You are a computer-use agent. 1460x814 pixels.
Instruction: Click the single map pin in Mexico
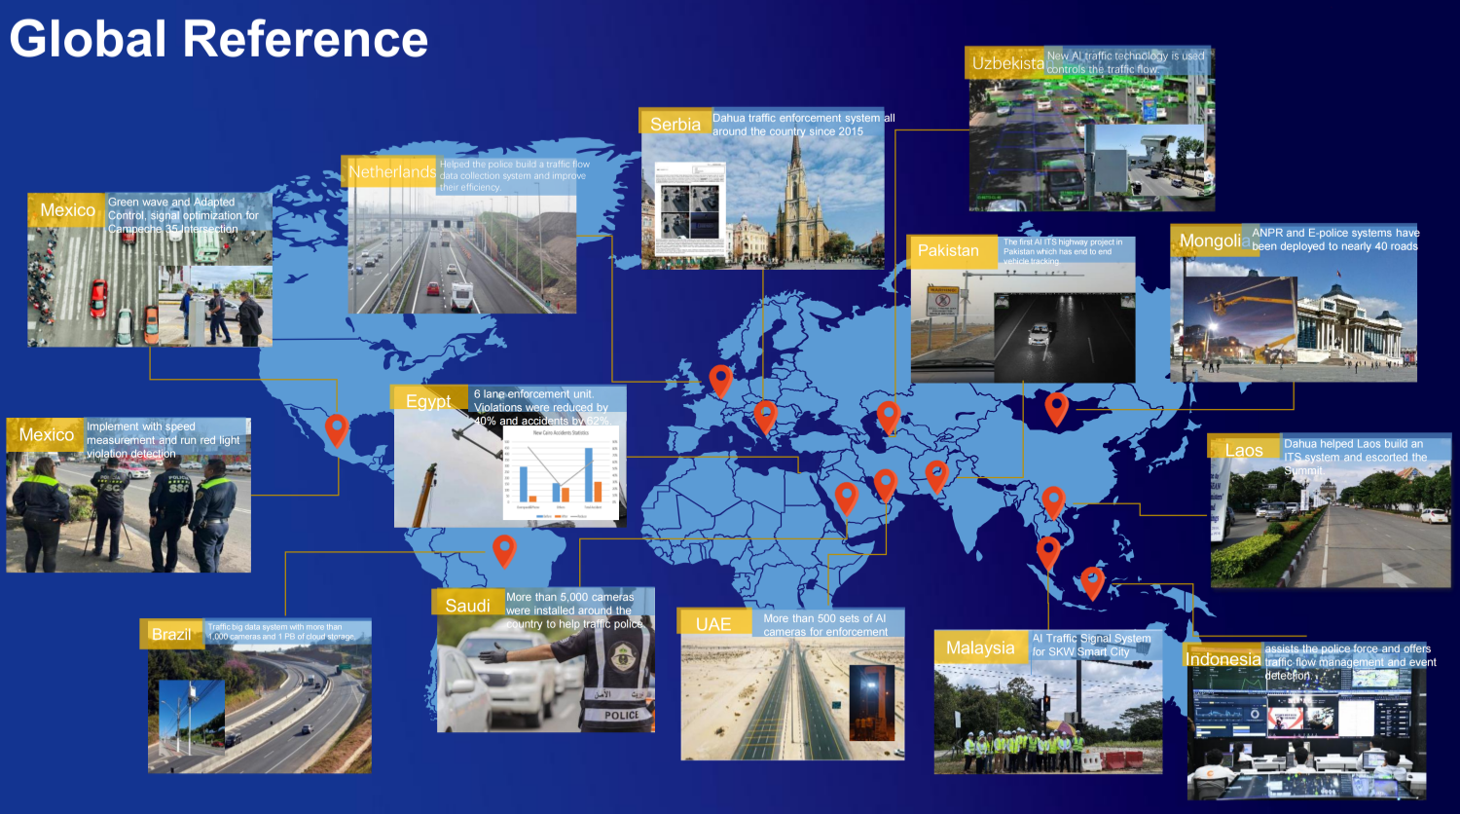337,430
